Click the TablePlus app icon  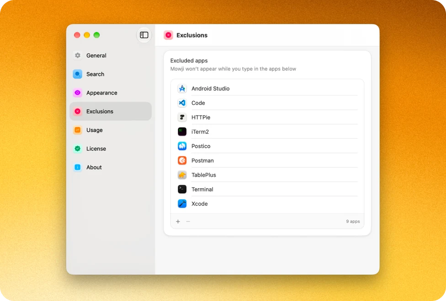182,175
